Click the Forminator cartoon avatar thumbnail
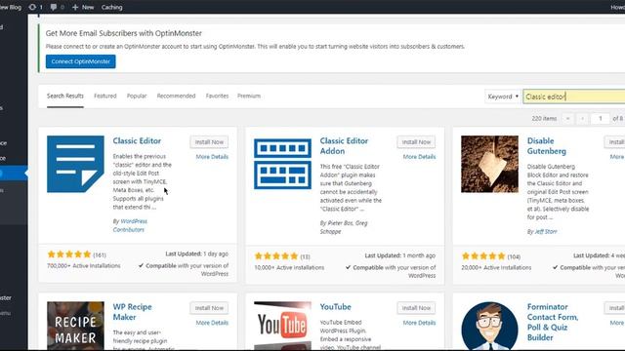The image size is (625, 351). (490, 326)
